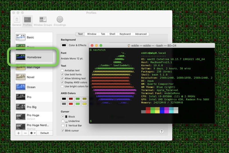Select the Pro Huge Nerd profile
Viewport: 229px width, 153px height.
point(34,127)
